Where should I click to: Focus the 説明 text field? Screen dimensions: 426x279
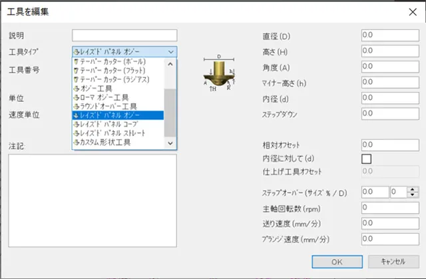point(124,35)
